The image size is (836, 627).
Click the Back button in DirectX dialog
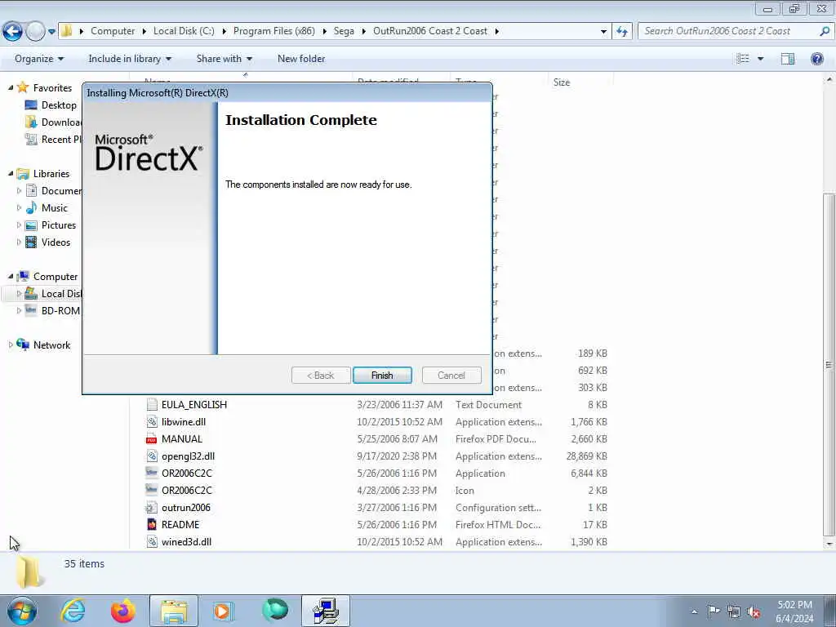point(321,376)
